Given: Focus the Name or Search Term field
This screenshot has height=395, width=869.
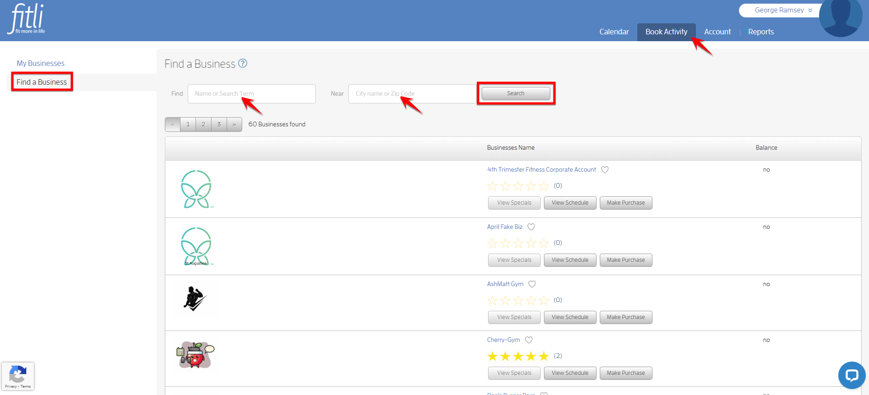Looking at the screenshot, I should point(251,93).
